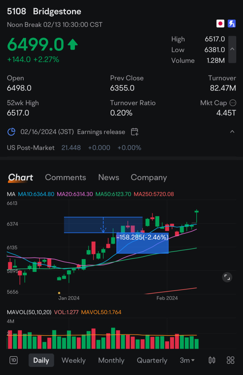
Task: Tap the +144.0 +2.27% change
Action: (x=33, y=59)
